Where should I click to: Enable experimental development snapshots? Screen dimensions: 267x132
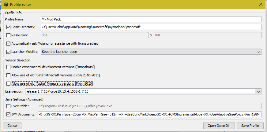[x=8, y=67]
